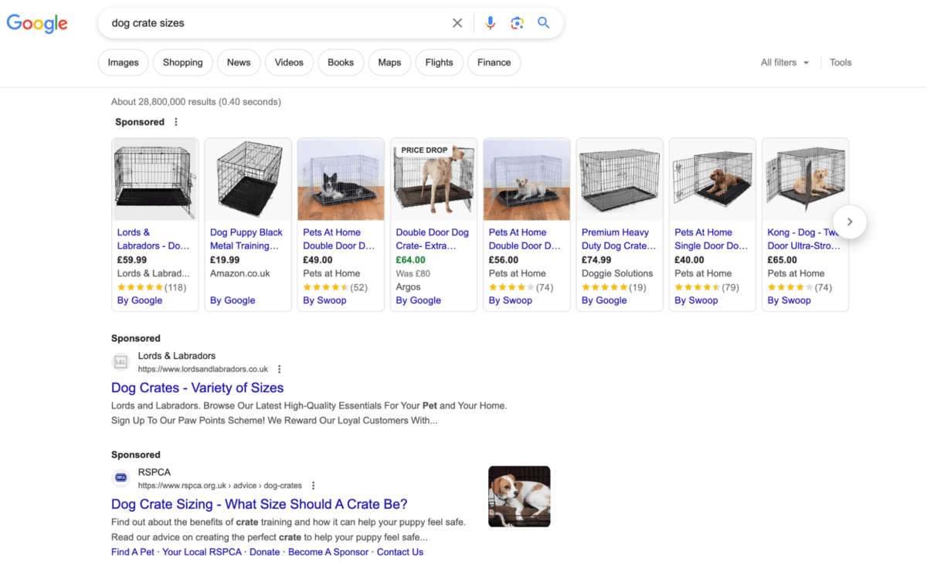Follow the Donate sitelink

click(x=265, y=552)
